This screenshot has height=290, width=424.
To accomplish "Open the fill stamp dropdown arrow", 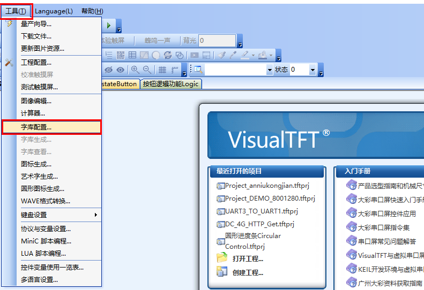I will click(x=271, y=55).
